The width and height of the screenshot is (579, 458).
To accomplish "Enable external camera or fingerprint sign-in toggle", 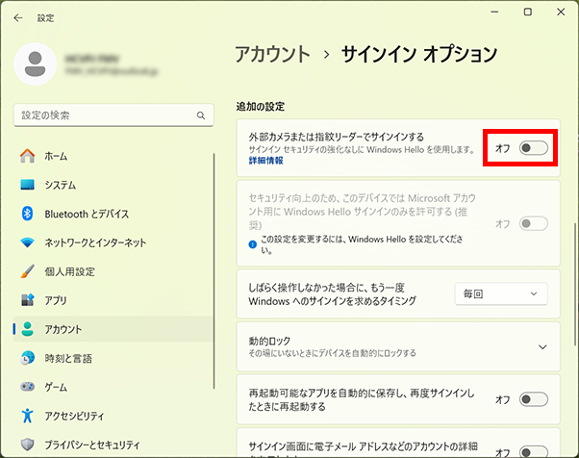I will 533,148.
